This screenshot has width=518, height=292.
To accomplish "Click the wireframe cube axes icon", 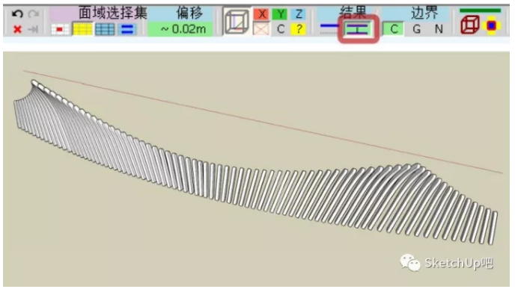I will (236, 22).
